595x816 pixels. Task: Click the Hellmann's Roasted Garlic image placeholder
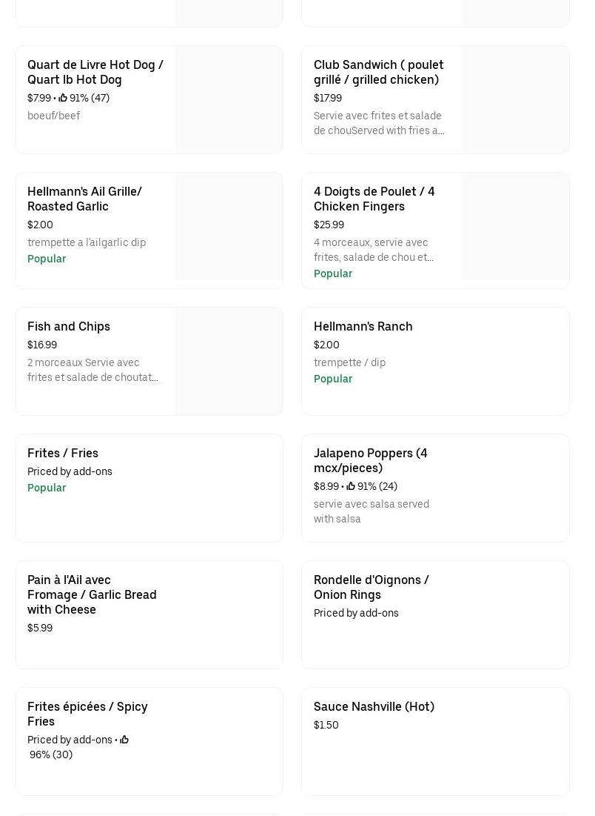tap(229, 227)
